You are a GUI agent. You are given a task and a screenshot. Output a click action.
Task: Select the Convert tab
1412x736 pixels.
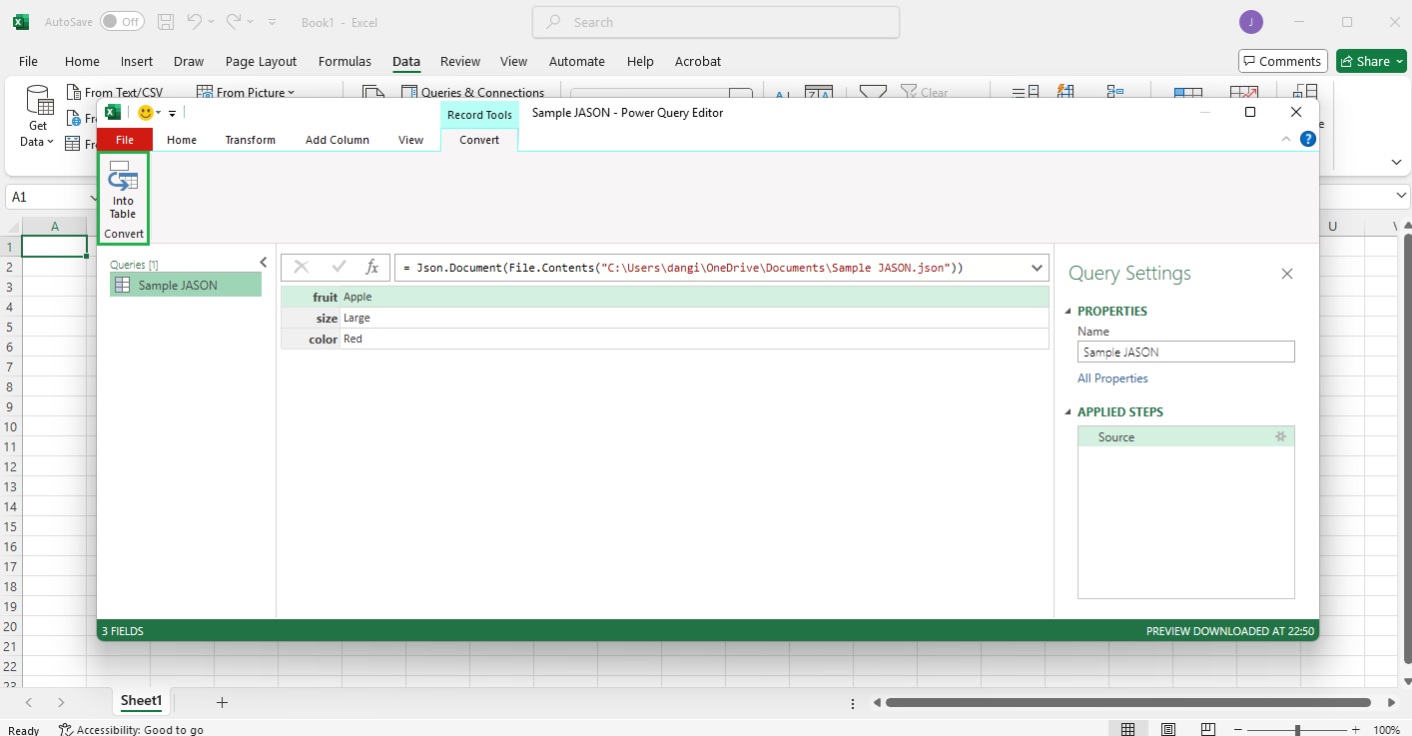point(479,140)
